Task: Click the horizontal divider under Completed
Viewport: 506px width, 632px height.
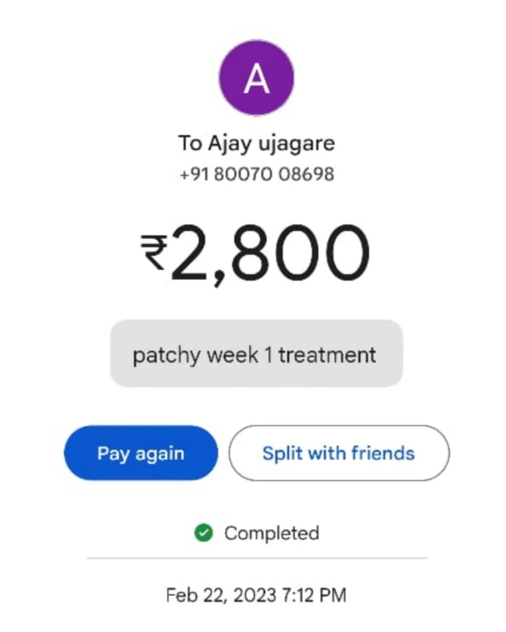Action: (x=256, y=558)
